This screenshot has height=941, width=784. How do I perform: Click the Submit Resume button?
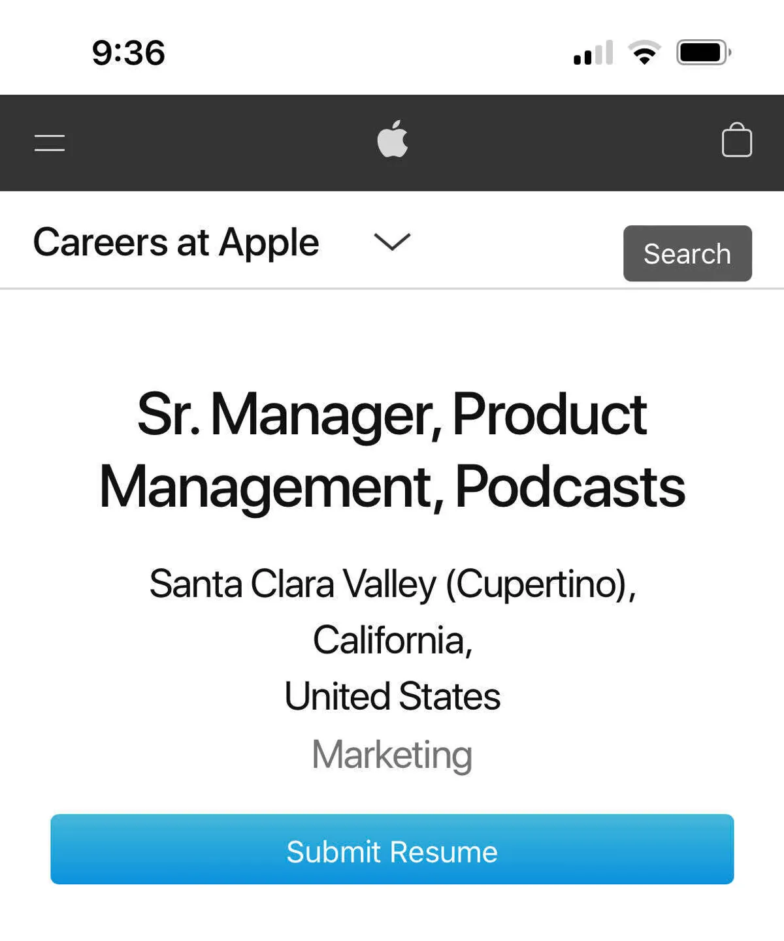point(392,849)
